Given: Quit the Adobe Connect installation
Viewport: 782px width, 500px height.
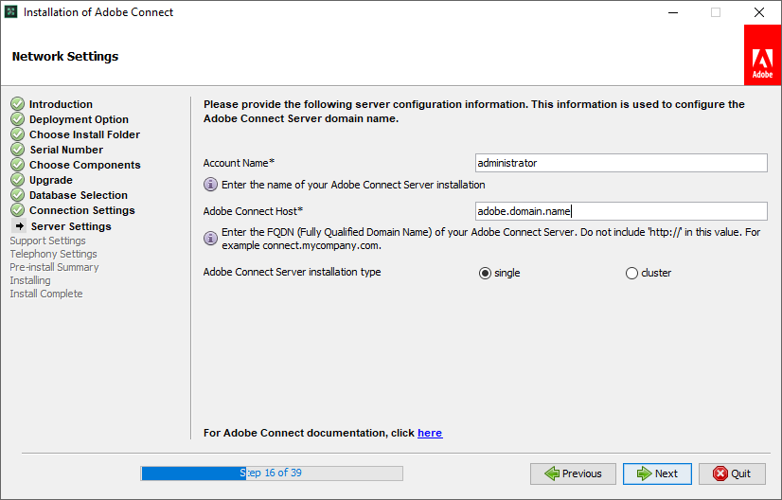Looking at the screenshot, I should (732, 473).
